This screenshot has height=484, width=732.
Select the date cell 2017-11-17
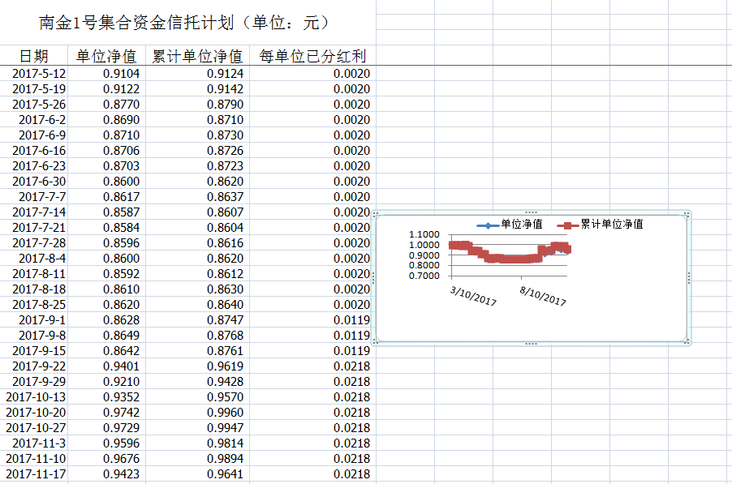37,474
